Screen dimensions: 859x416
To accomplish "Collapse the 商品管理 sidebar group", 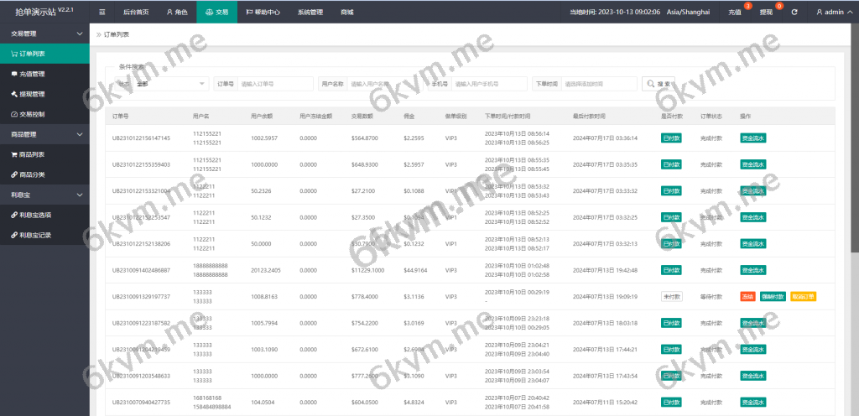I will (44, 134).
